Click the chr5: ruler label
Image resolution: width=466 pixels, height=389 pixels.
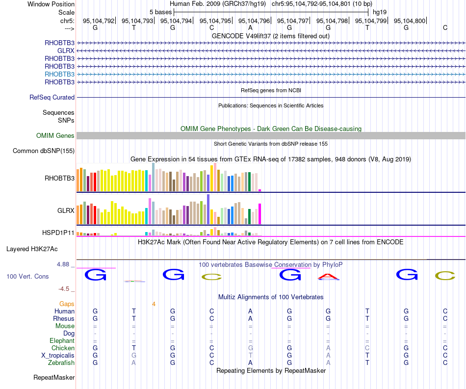(67, 21)
